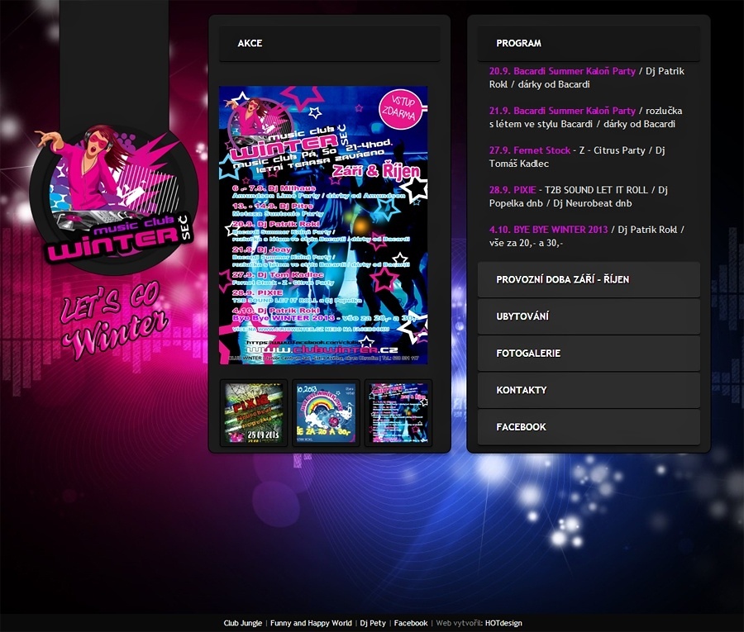Viewport: 744px width, 632px height.
Task: Visit the Club Jungle footer link
Action: (x=242, y=623)
